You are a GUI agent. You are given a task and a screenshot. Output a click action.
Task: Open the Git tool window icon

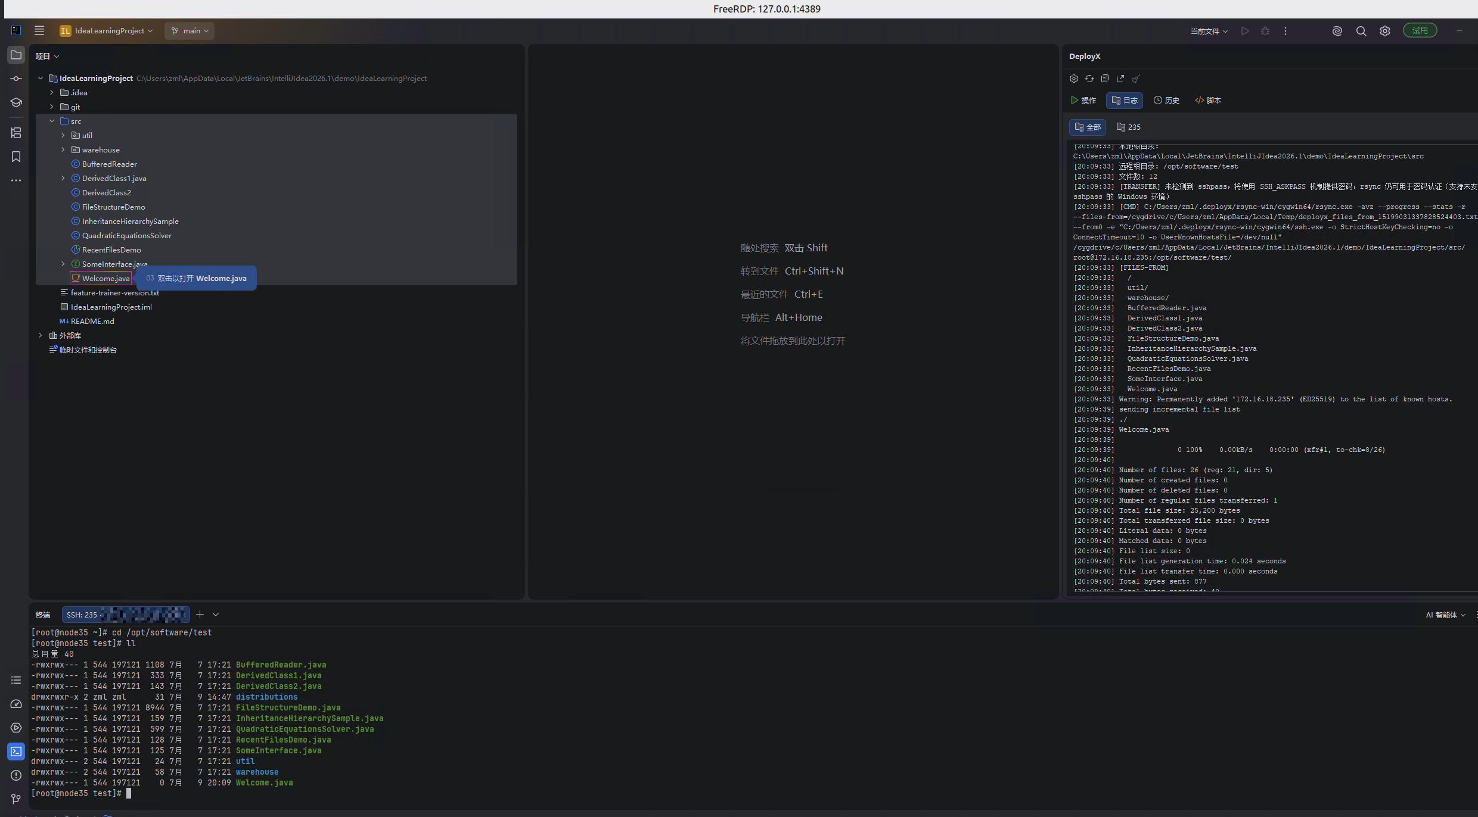[x=16, y=799]
